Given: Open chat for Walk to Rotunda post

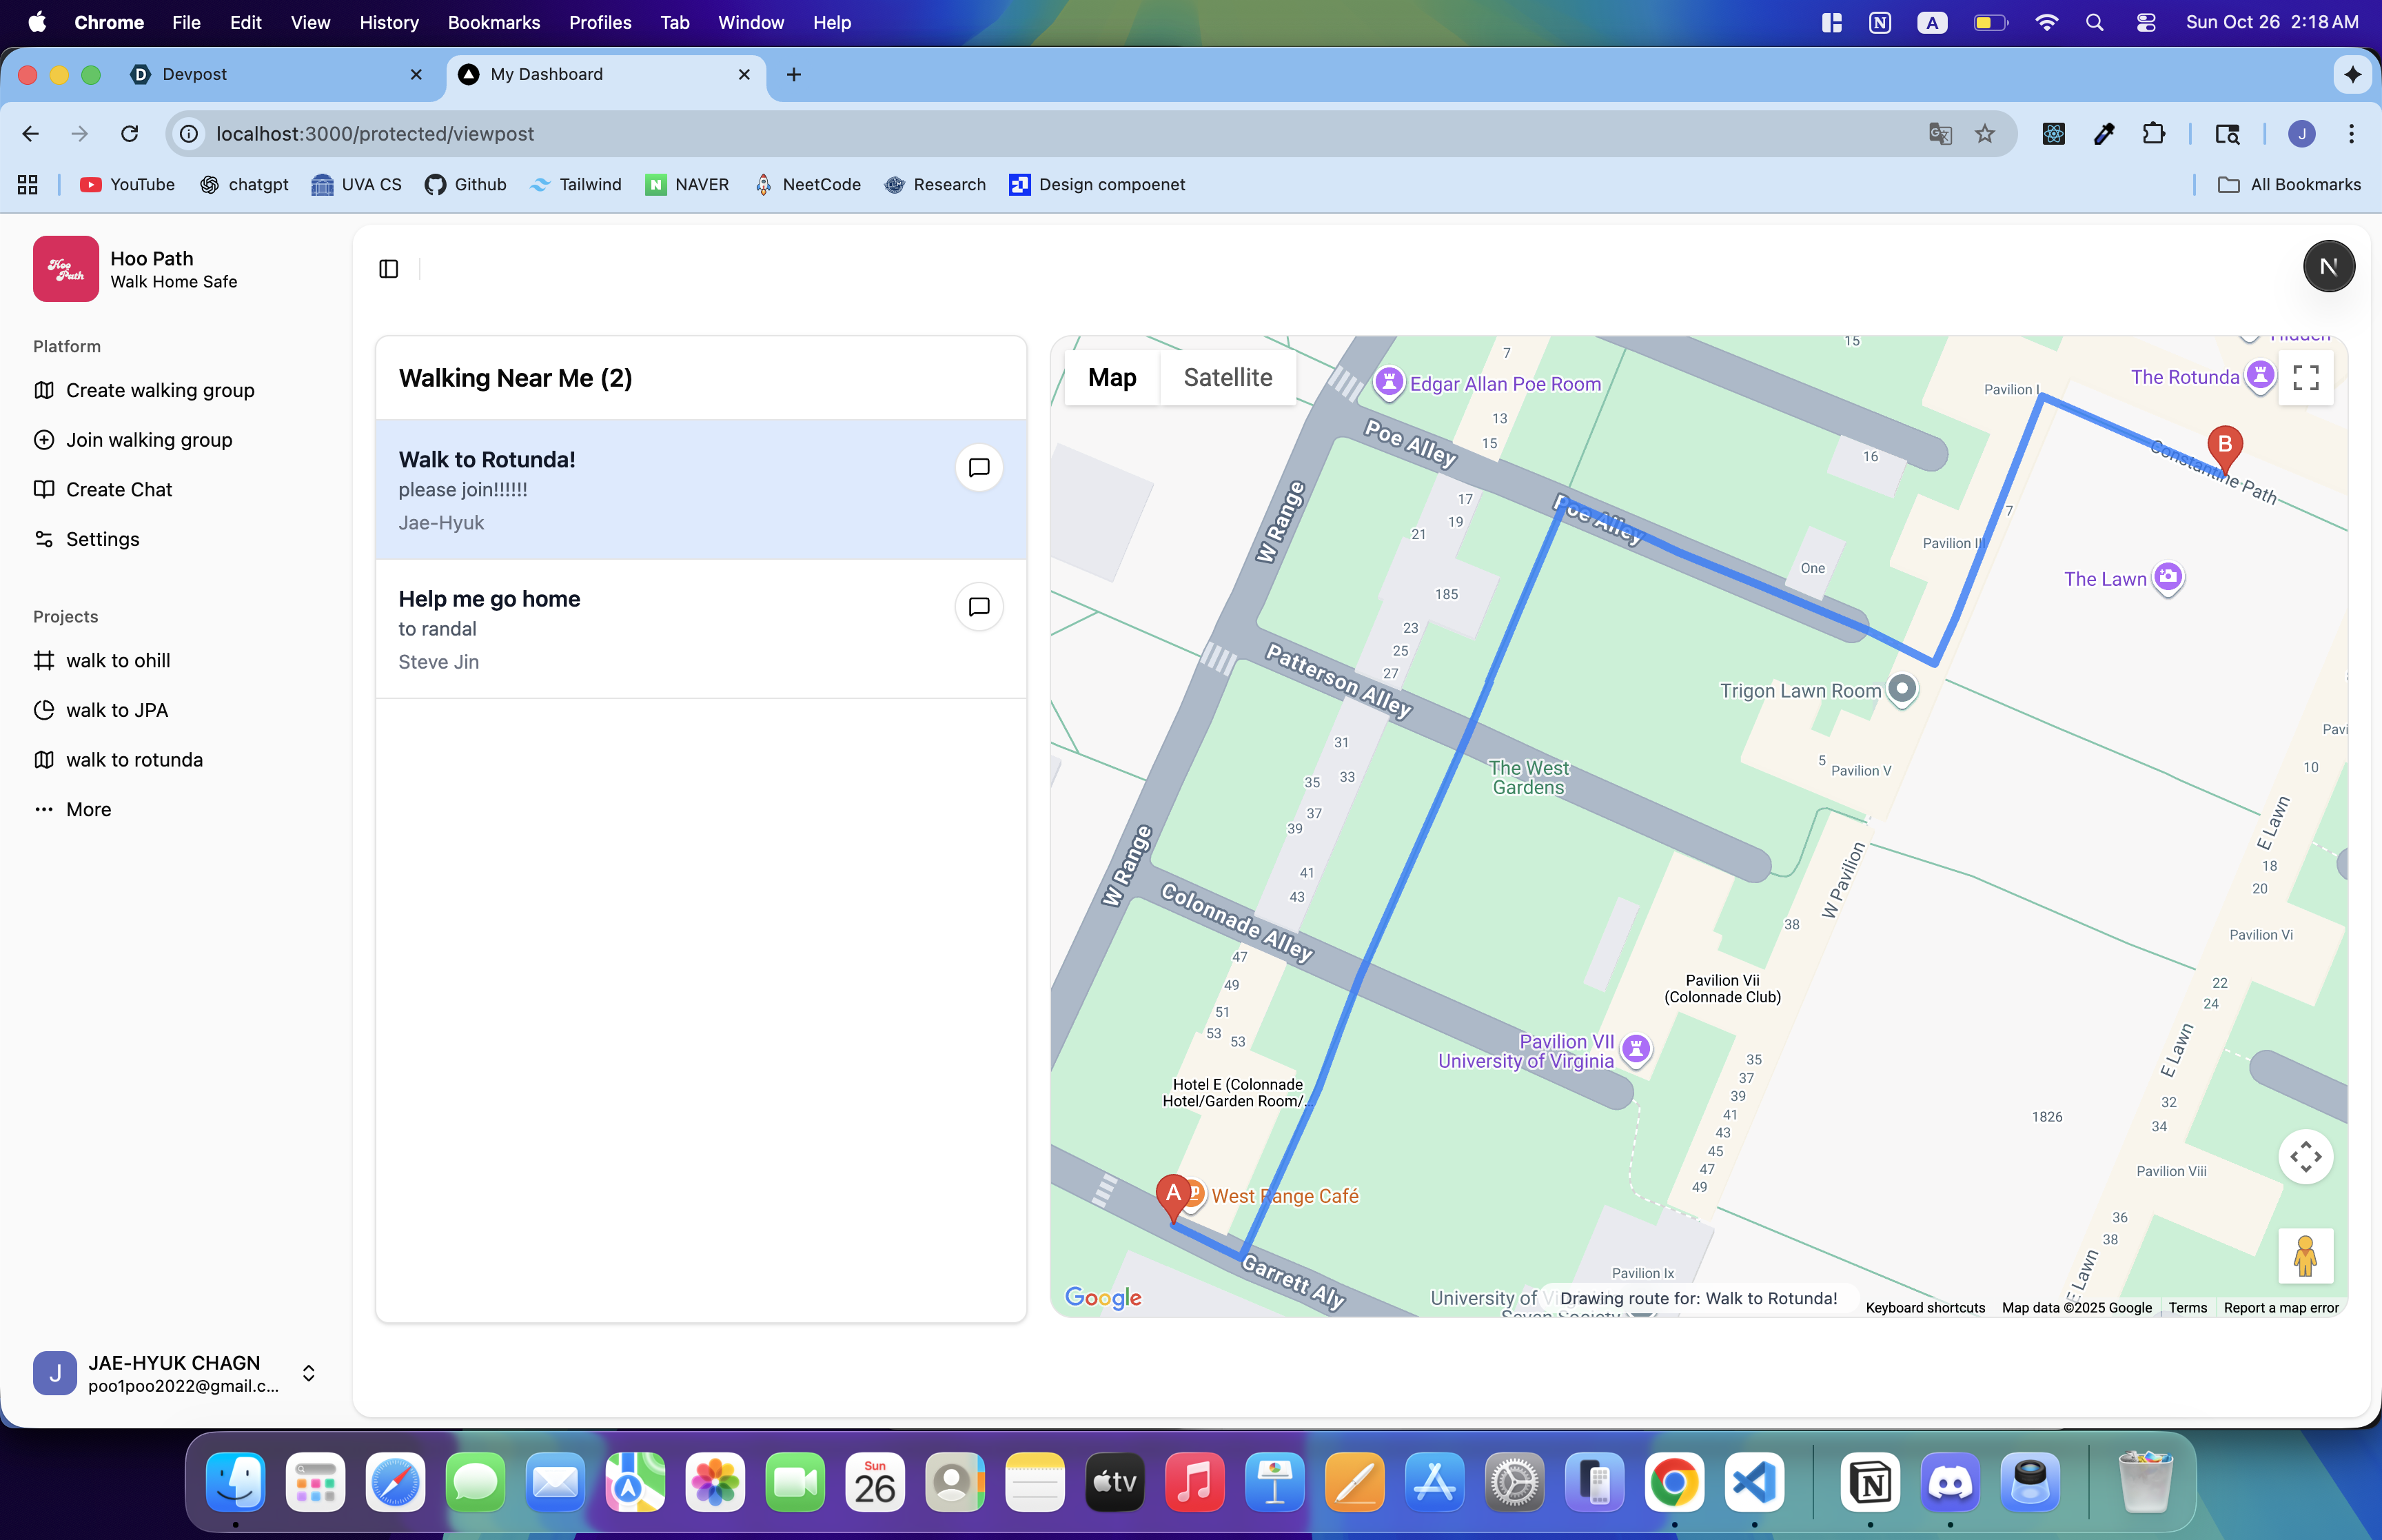Looking at the screenshot, I should [979, 467].
